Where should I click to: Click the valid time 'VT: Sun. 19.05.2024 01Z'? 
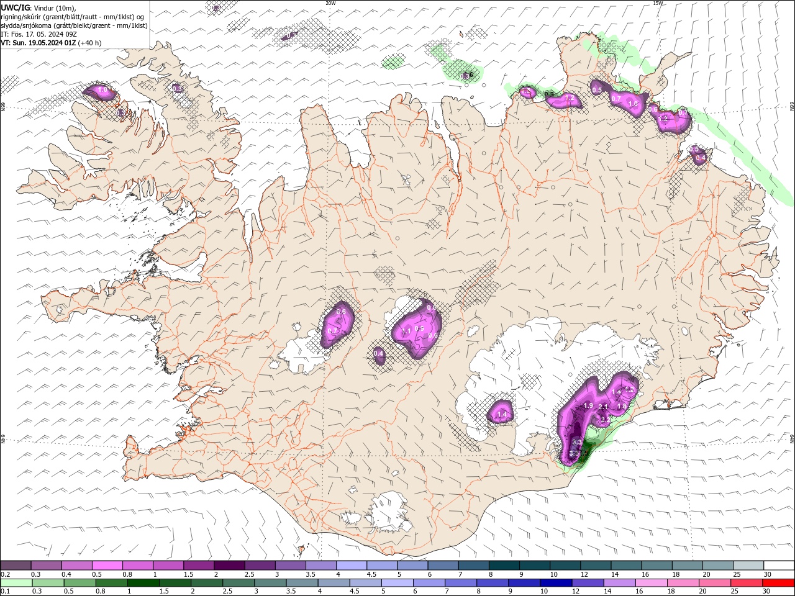point(38,43)
